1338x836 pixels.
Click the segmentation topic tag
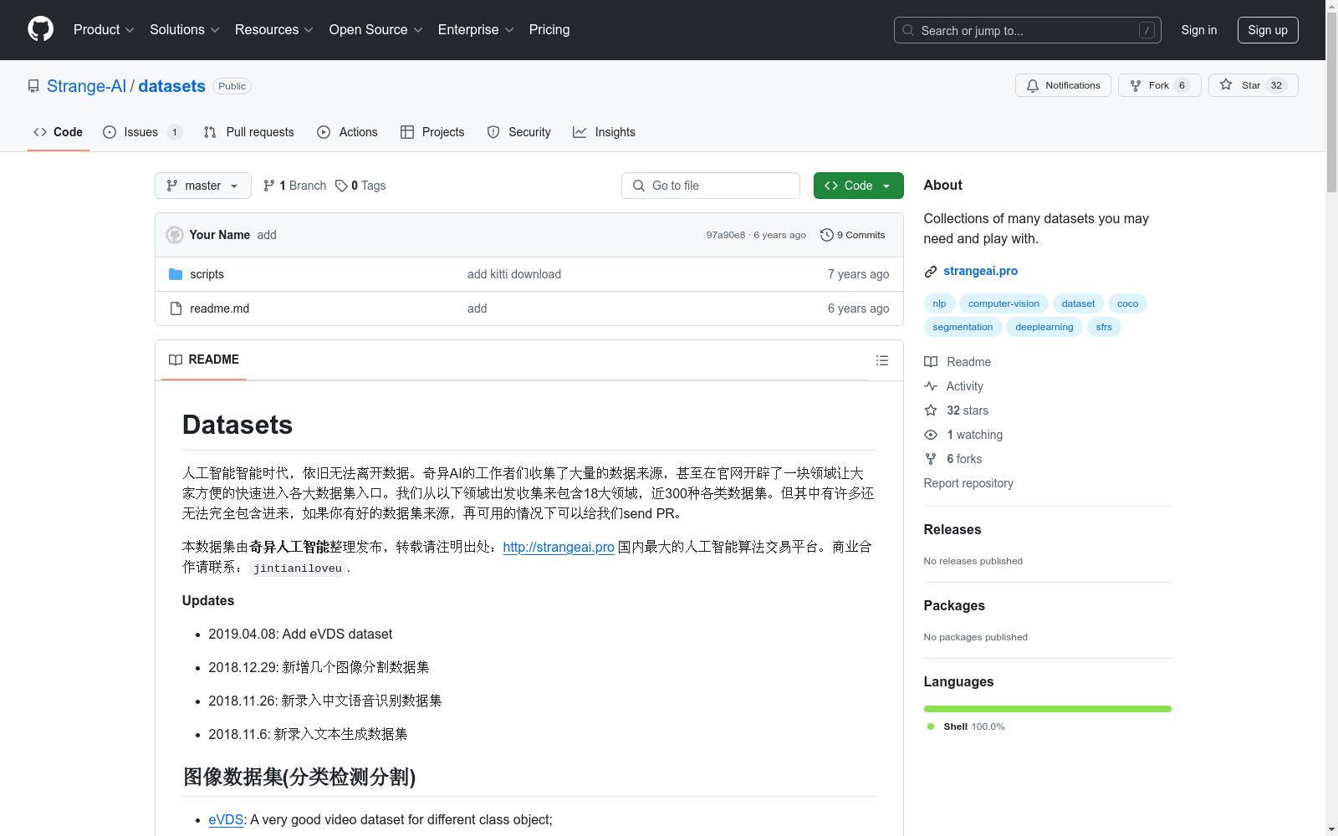click(963, 327)
